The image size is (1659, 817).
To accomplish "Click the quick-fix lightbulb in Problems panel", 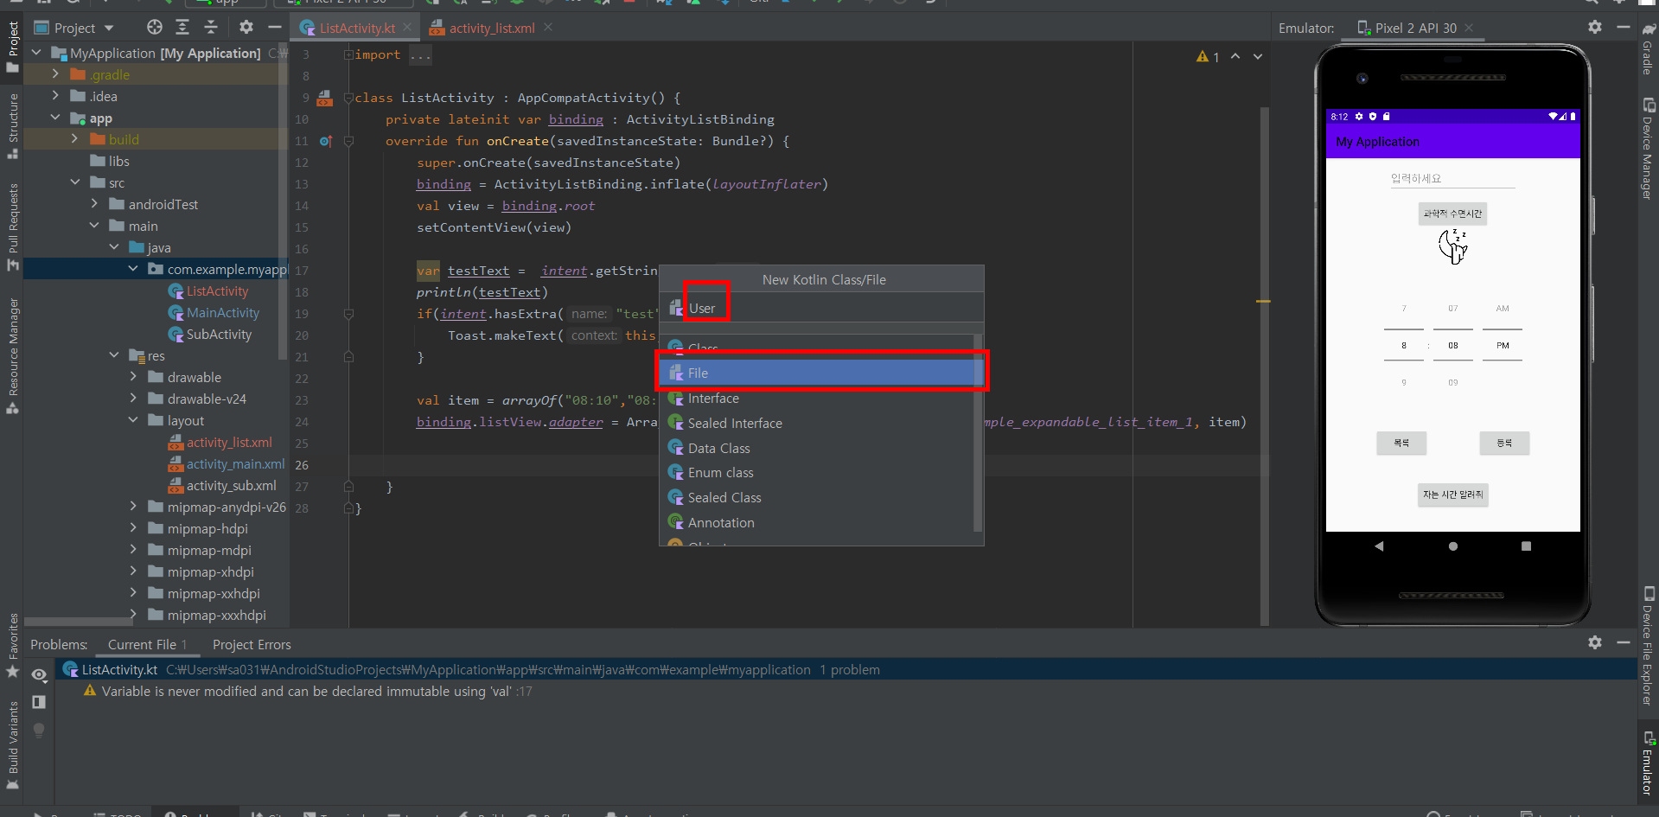I will pyautogui.click(x=39, y=730).
